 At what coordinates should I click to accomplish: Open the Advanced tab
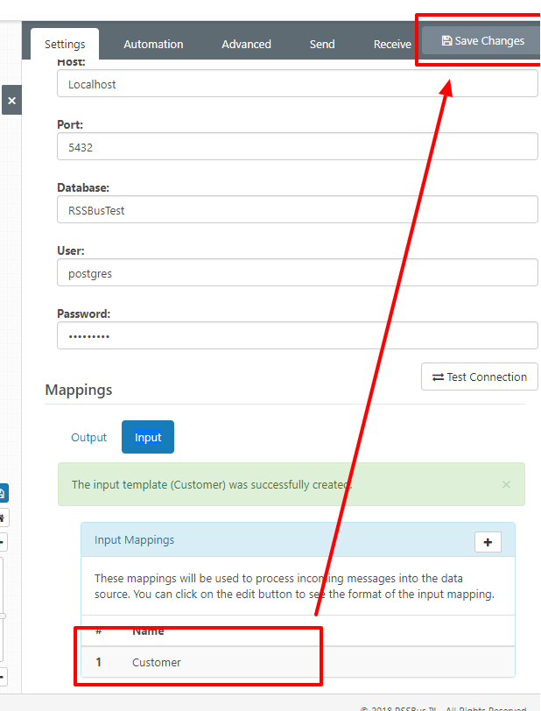[x=246, y=44]
